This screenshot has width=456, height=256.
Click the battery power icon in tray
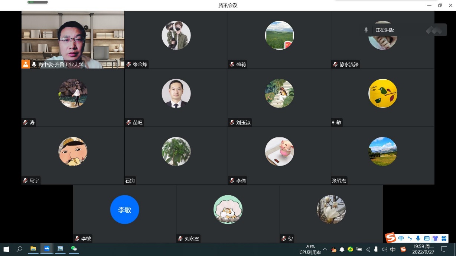click(x=359, y=249)
